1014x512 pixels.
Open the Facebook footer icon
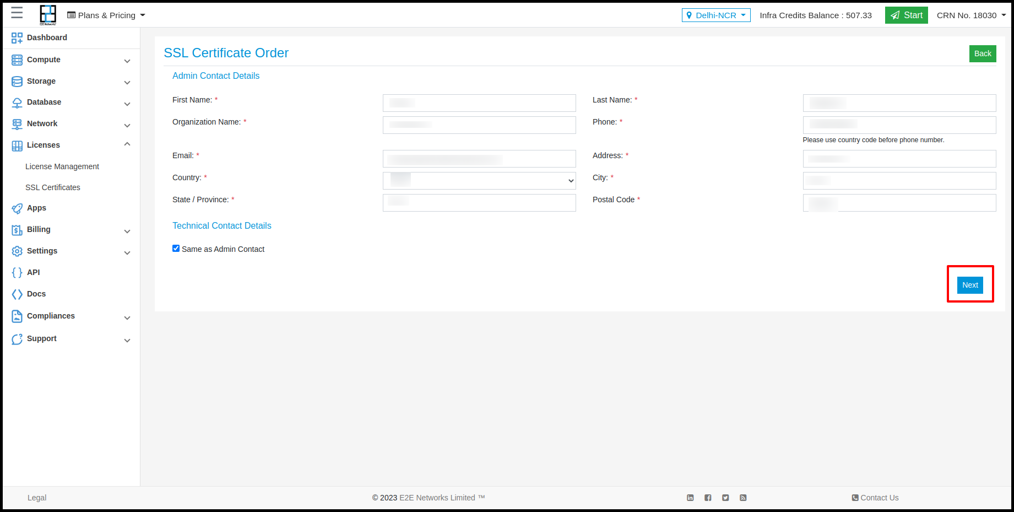click(x=708, y=498)
